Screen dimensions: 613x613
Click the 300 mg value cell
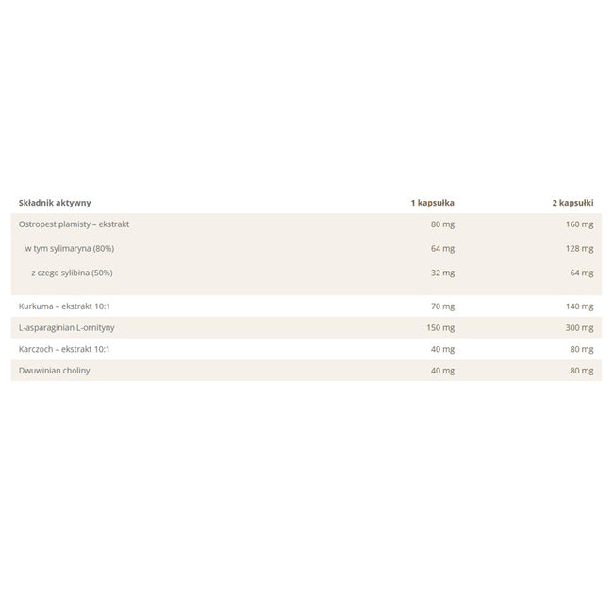tap(579, 328)
